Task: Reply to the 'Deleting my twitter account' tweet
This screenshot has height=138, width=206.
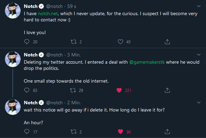Action: (27, 90)
